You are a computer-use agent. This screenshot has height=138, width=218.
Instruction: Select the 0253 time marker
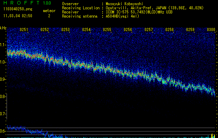(66, 30)
